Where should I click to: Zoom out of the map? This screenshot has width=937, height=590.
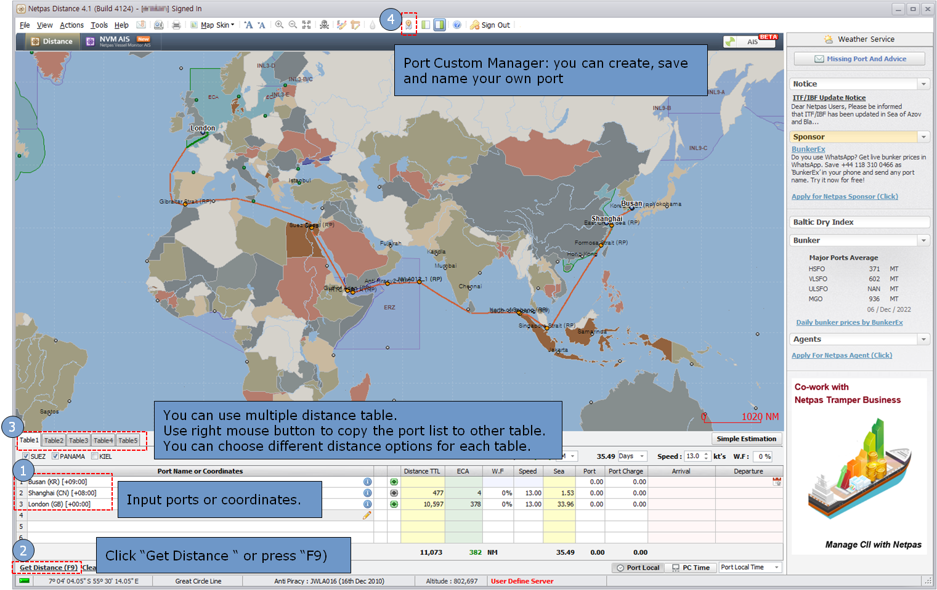click(x=293, y=25)
